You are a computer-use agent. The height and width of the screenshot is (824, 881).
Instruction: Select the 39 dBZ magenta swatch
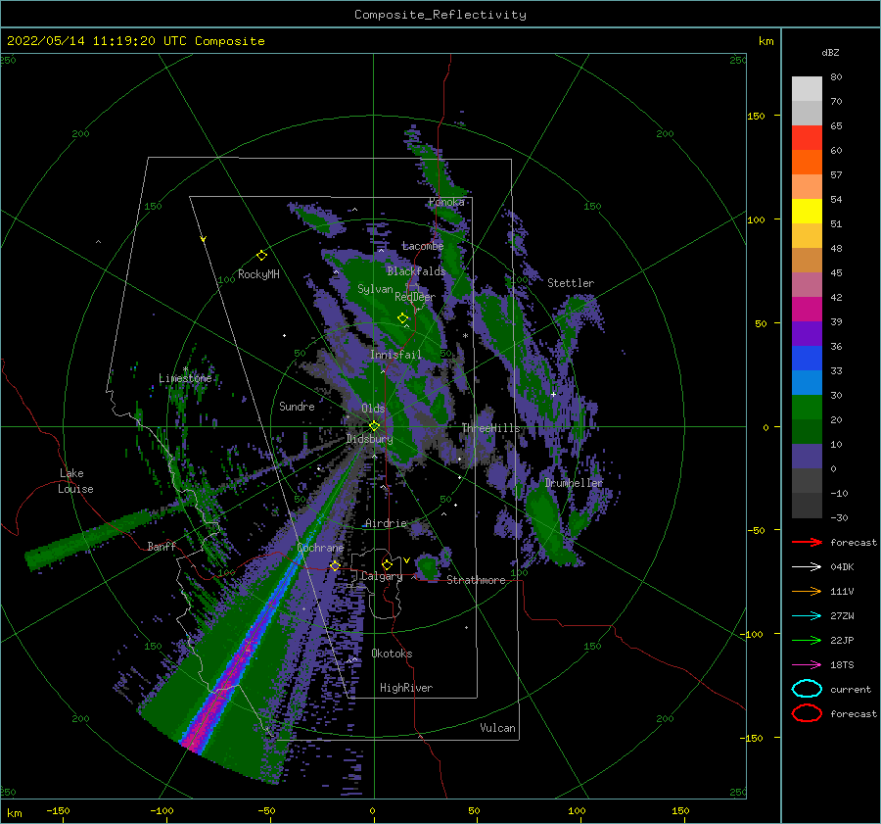pos(807,309)
